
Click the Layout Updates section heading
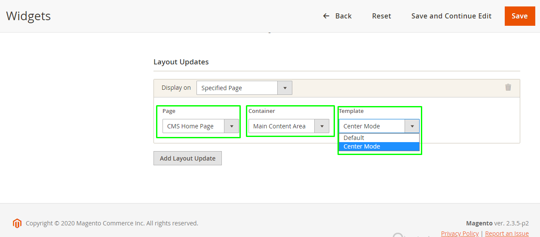pos(181,62)
